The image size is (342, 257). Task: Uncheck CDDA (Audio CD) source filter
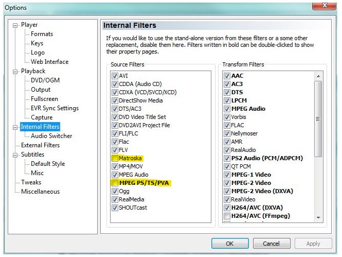click(115, 84)
